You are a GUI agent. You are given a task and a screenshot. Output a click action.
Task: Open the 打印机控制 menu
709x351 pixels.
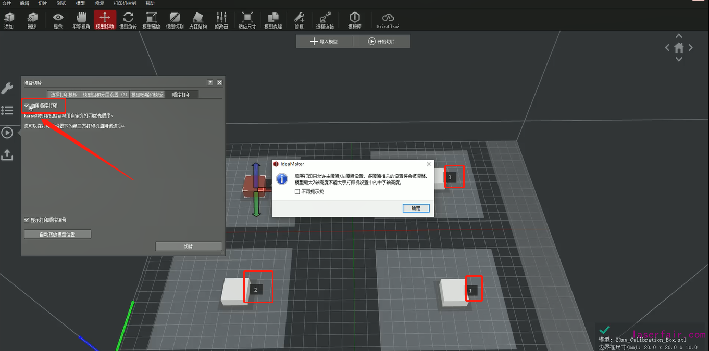(x=125, y=3)
